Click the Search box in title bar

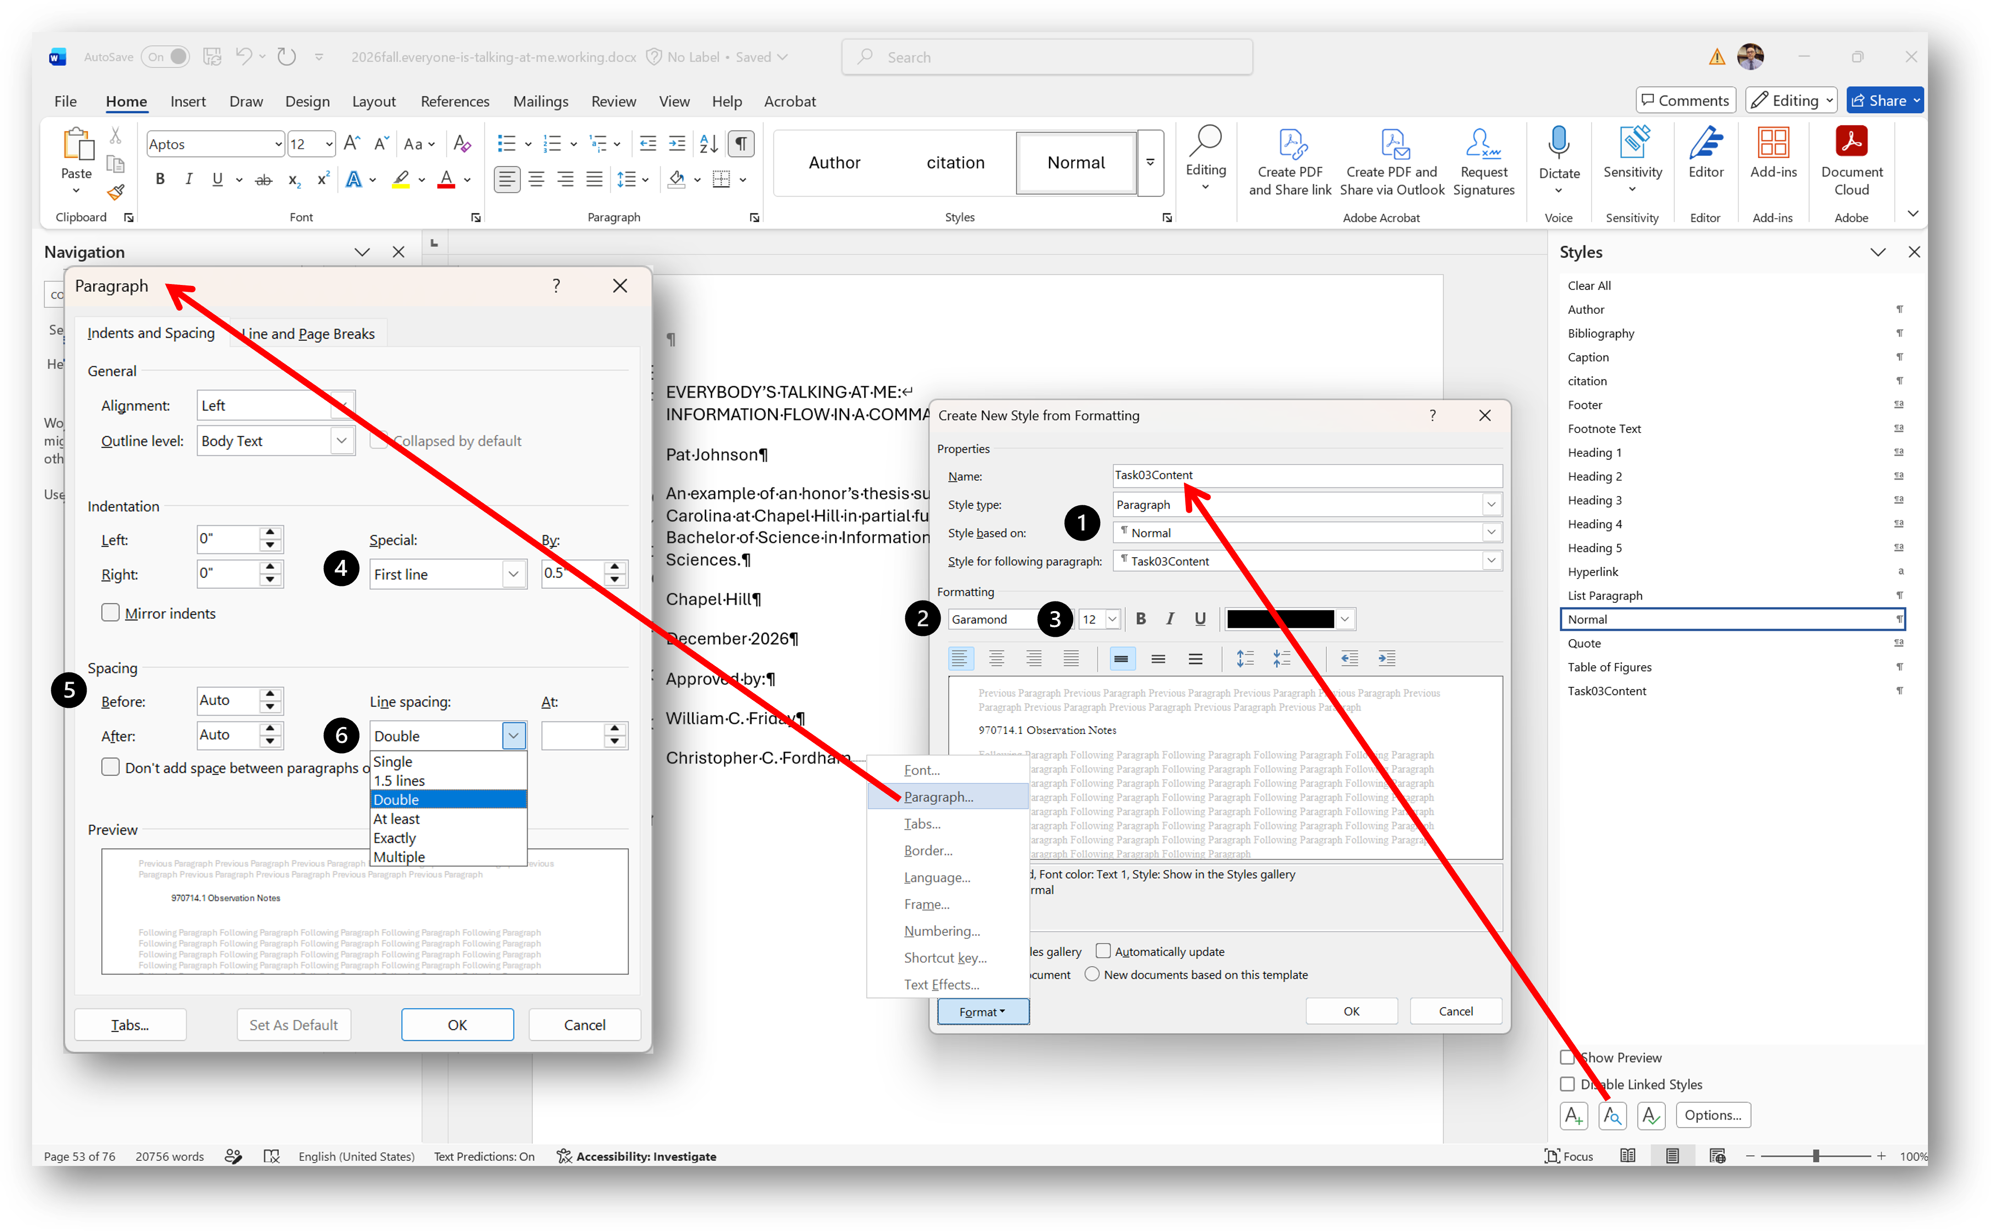pos(1046,57)
